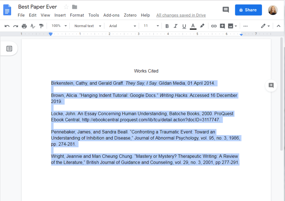Click the blue Share button
Viewport: 285px width, 201px height.
click(x=248, y=10)
